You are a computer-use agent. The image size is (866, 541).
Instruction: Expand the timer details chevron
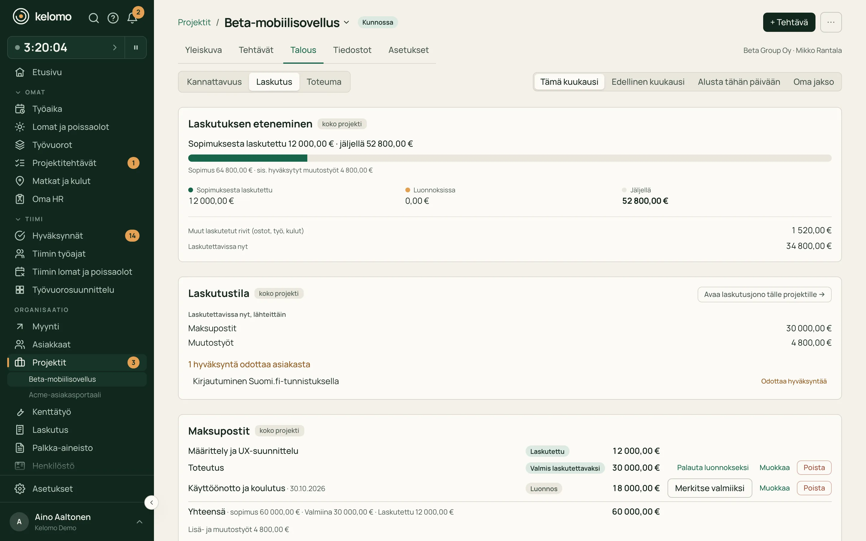115,47
